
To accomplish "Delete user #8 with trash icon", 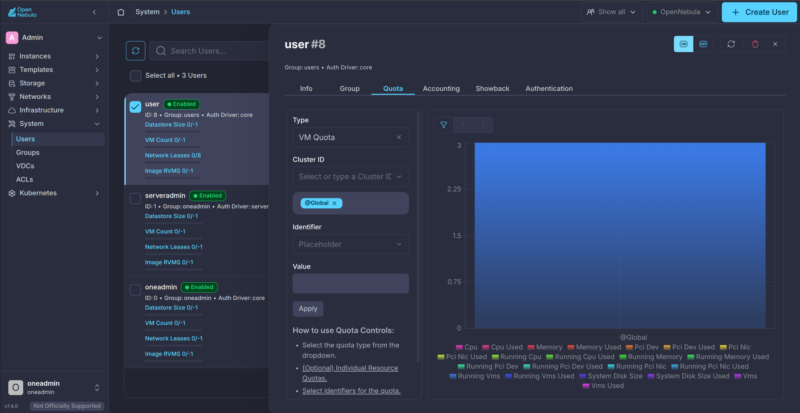I will [755, 44].
